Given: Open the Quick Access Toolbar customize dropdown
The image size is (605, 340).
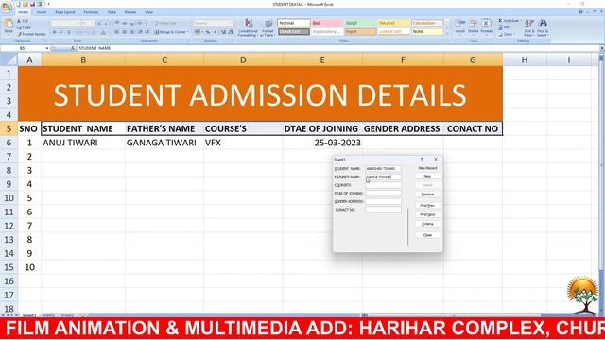Looking at the screenshot, I should tap(48, 4).
